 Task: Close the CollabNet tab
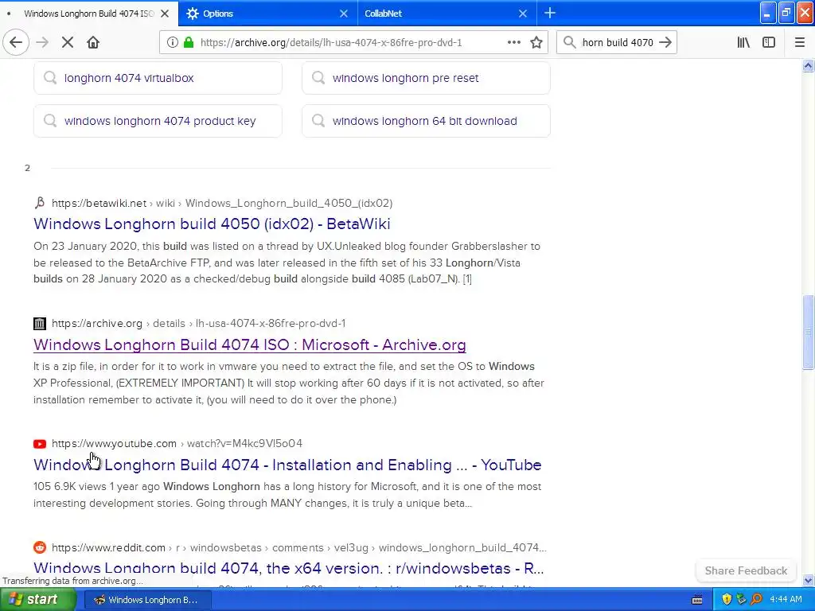523,14
